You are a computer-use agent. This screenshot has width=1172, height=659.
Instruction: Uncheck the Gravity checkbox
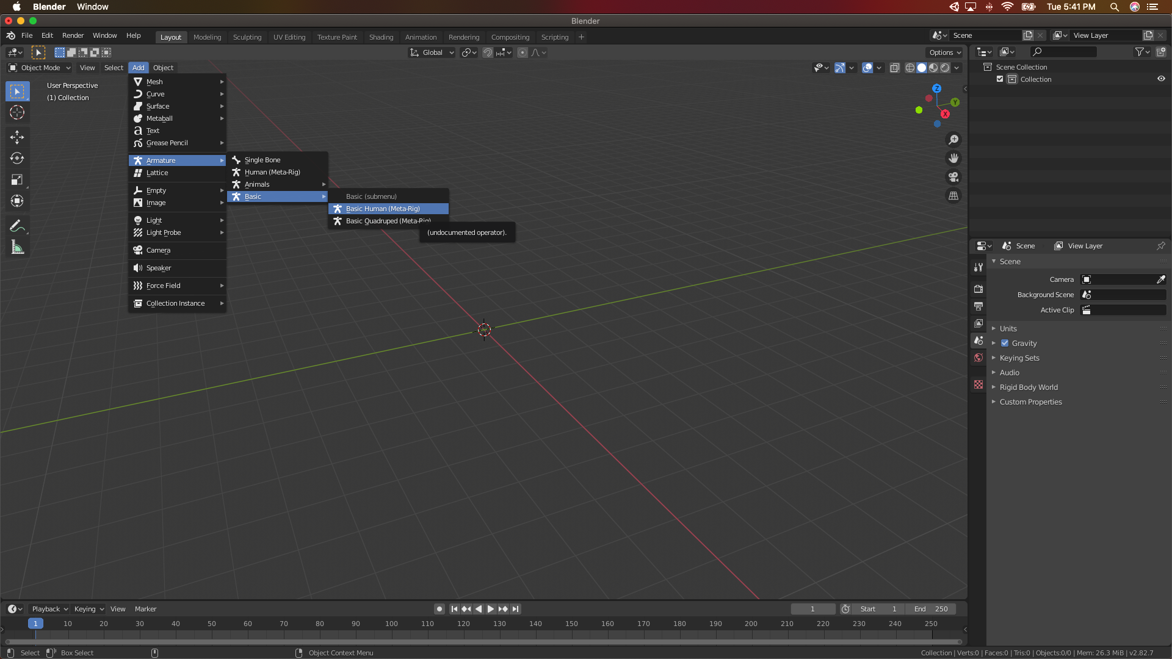coord(1005,343)
